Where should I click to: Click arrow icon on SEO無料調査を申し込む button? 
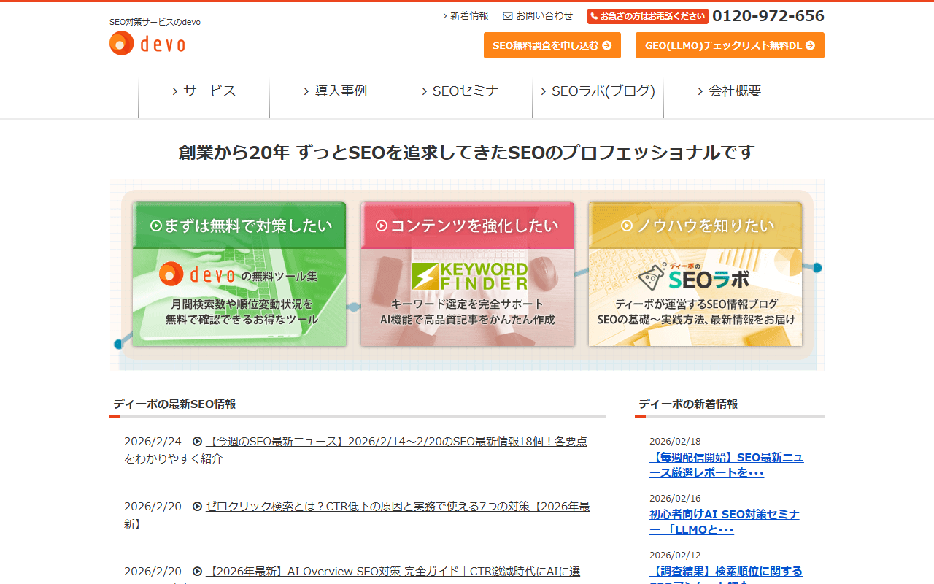607,45
